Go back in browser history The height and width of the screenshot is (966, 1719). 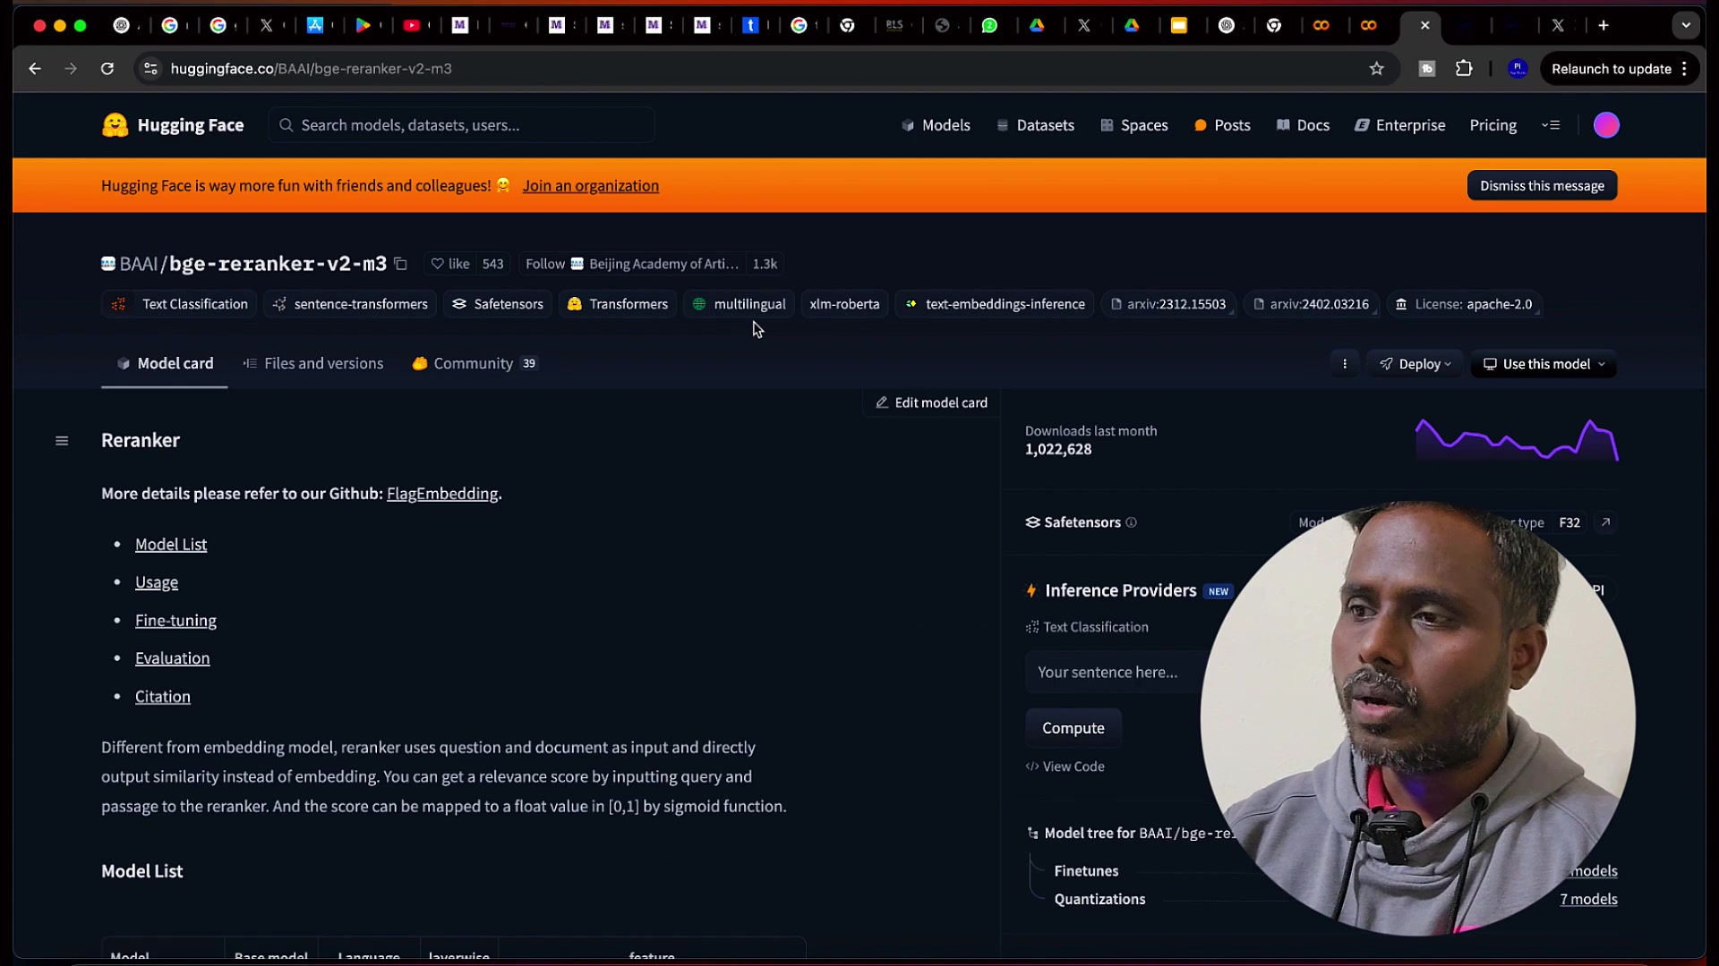(34, 69)
